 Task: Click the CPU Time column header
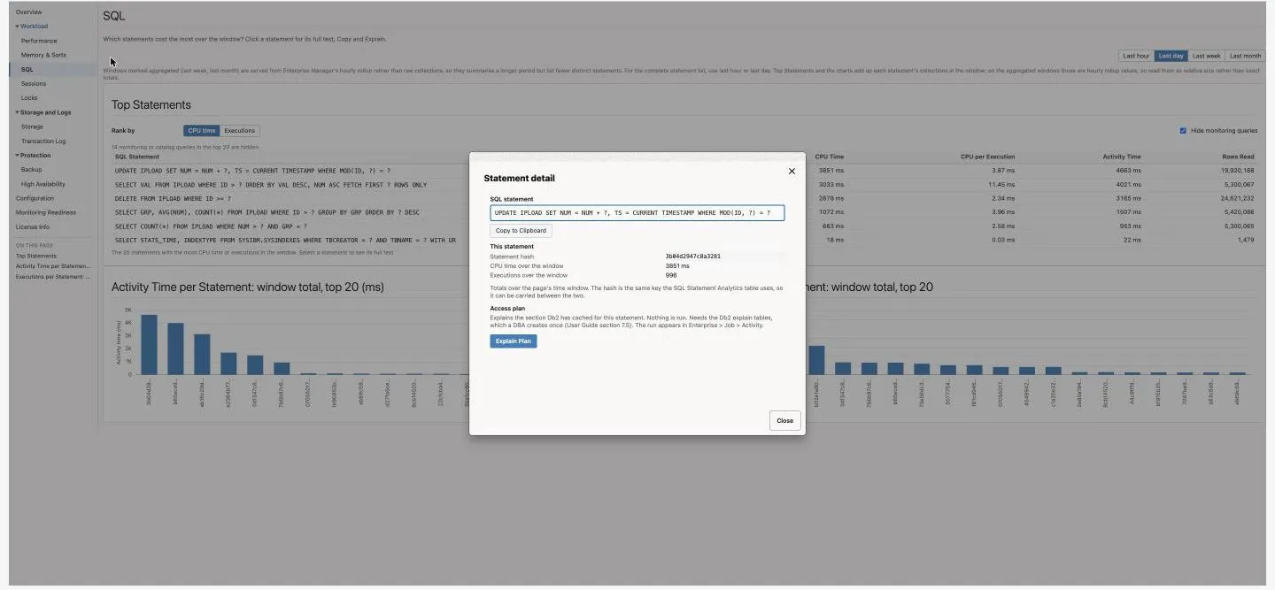829,157
